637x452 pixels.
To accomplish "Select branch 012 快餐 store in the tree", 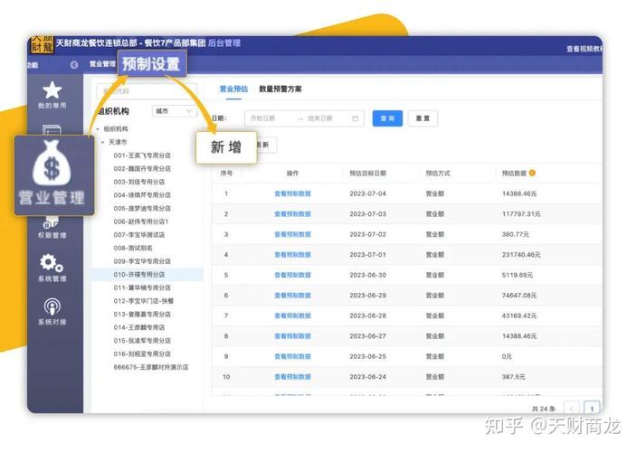I will coord(143,301).
